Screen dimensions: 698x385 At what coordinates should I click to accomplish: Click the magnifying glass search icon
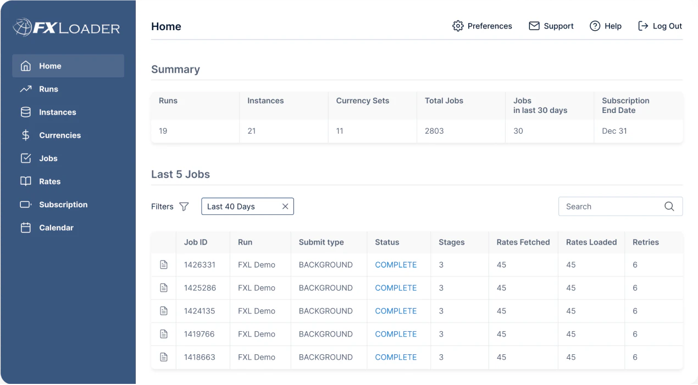(669, 207)
